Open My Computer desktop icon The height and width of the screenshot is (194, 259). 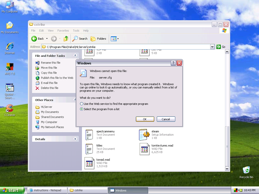[10, 7]
